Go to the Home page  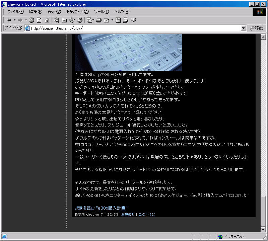47,20
